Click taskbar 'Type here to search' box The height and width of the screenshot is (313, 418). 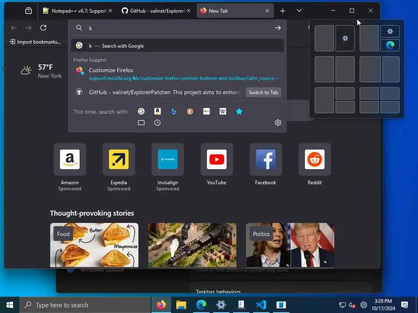(x=85, y=305)
